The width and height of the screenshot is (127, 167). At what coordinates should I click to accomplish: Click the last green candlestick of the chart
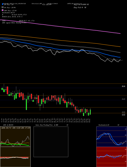[x=90, y=112]
